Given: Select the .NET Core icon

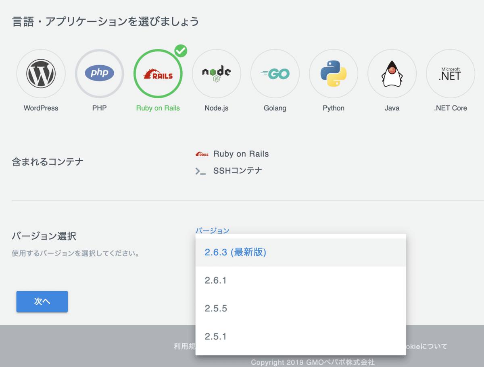Looking at the screenshot, I should [450, 73].
